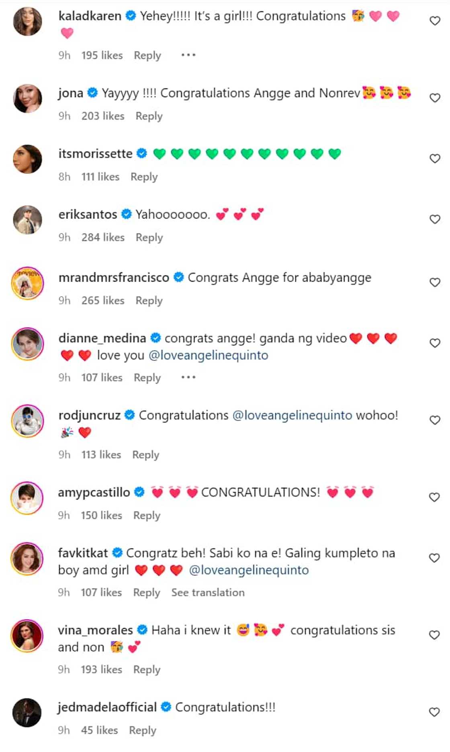Open @loveangelinequinto mention in rodjuncruz's comment
The width and height of the screenshot is (450, 752).
(x=292, y=415)
